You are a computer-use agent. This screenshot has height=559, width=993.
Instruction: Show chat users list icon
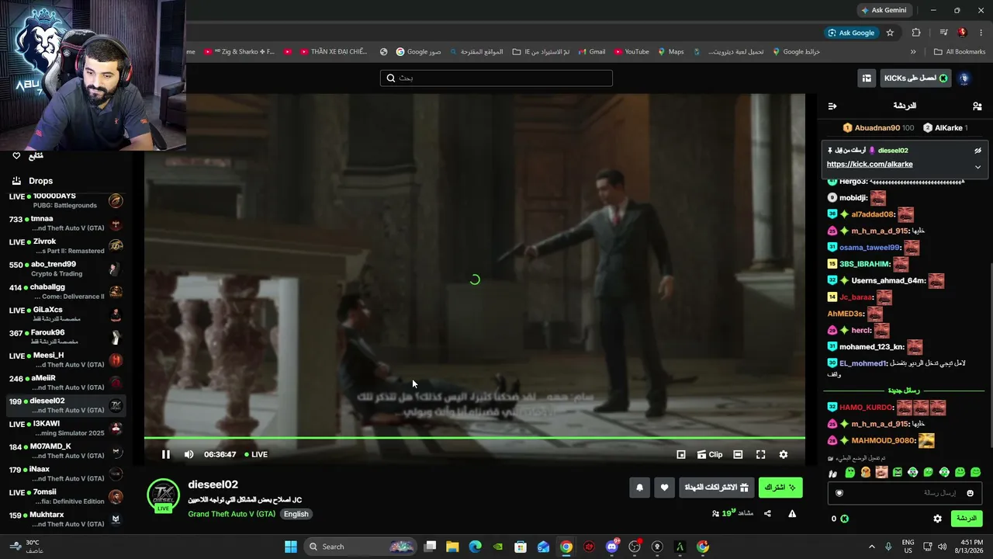(977, 106)
